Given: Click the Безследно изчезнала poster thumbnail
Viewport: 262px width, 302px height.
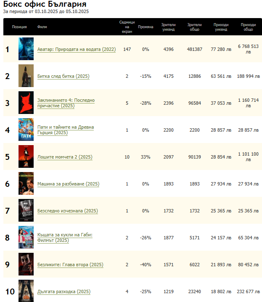Looking at the screenshot, I should click(x=26, y=210).
